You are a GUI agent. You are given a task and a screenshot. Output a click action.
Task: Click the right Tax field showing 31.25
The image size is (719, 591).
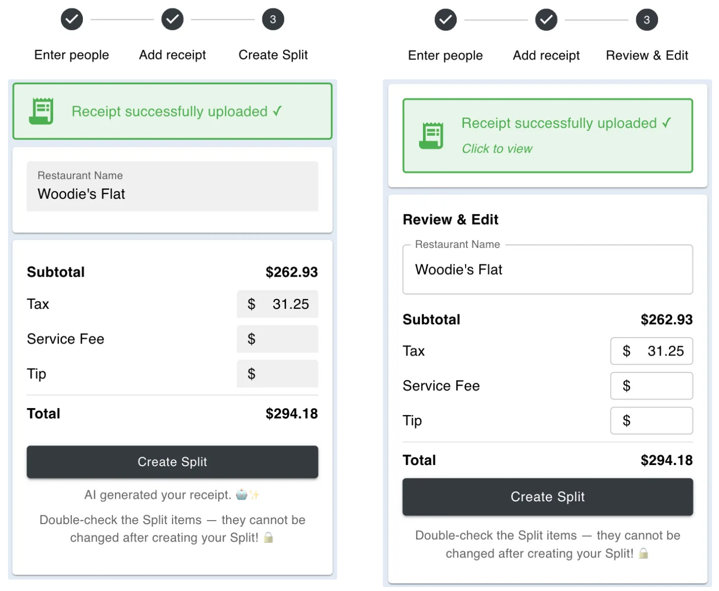pyautogui.click(x=652, y=351)
